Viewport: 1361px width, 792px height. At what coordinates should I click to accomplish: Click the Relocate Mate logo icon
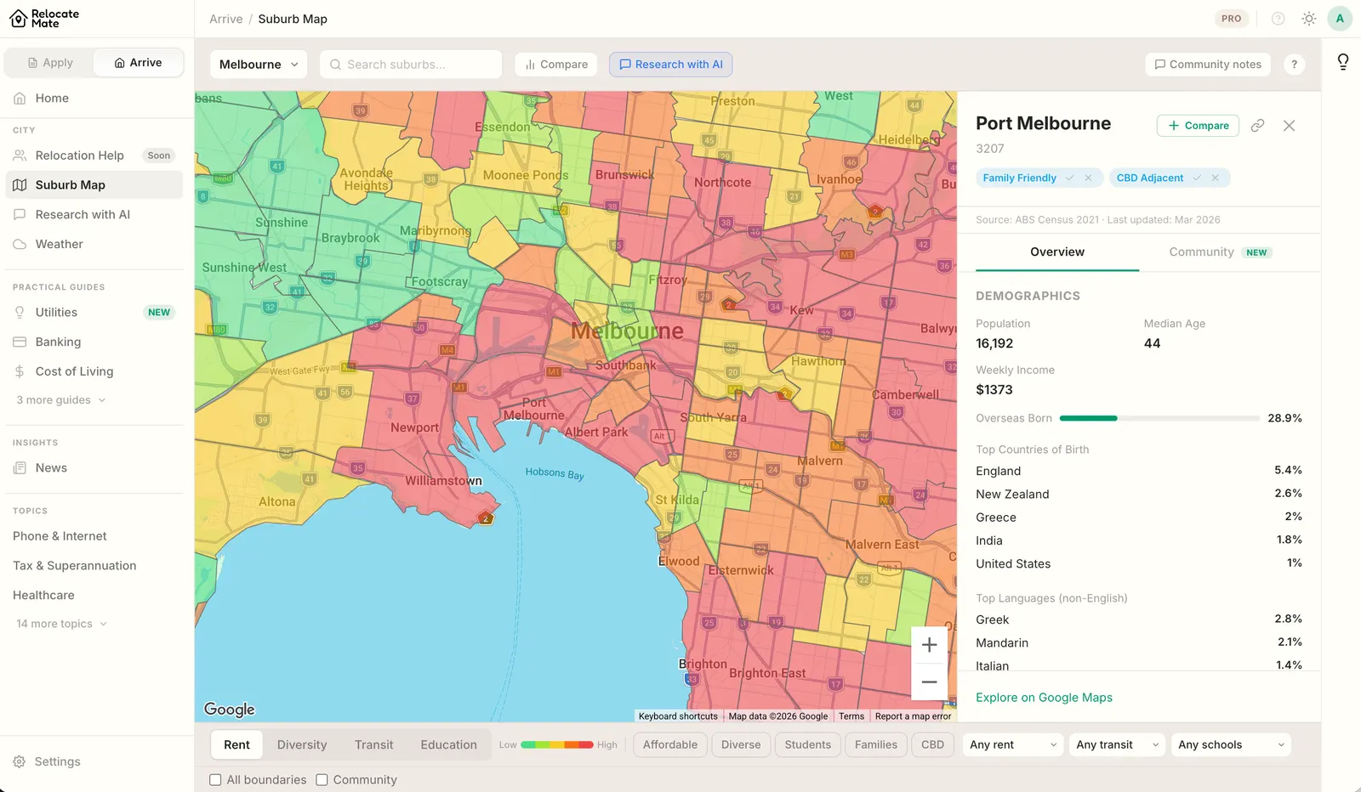pos(19,19)
